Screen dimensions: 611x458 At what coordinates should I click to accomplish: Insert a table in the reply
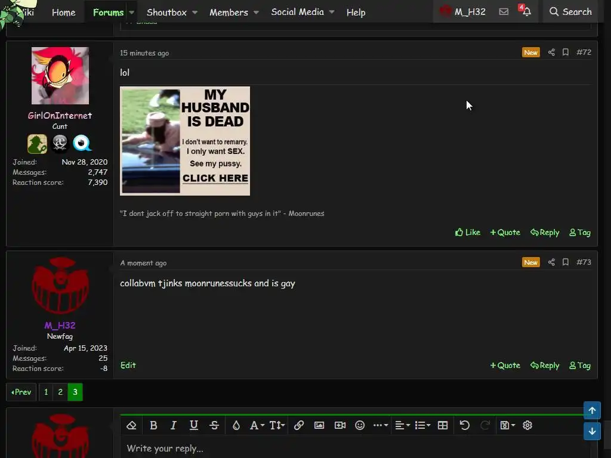coord(443,425)
